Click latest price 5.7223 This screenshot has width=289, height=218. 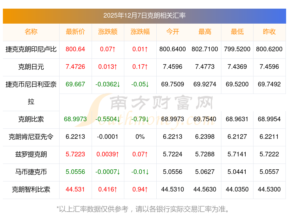coord(75,154)
